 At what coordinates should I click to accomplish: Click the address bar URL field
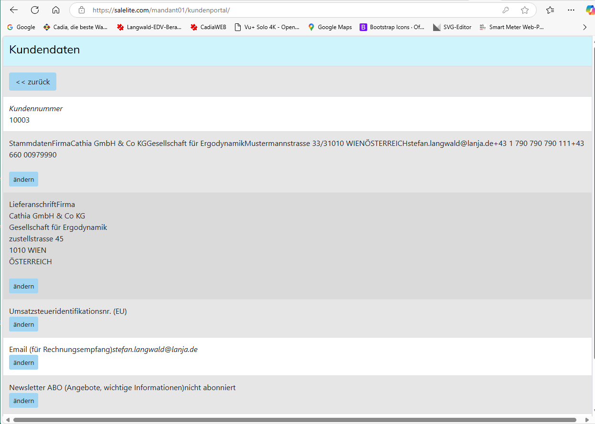287,10
